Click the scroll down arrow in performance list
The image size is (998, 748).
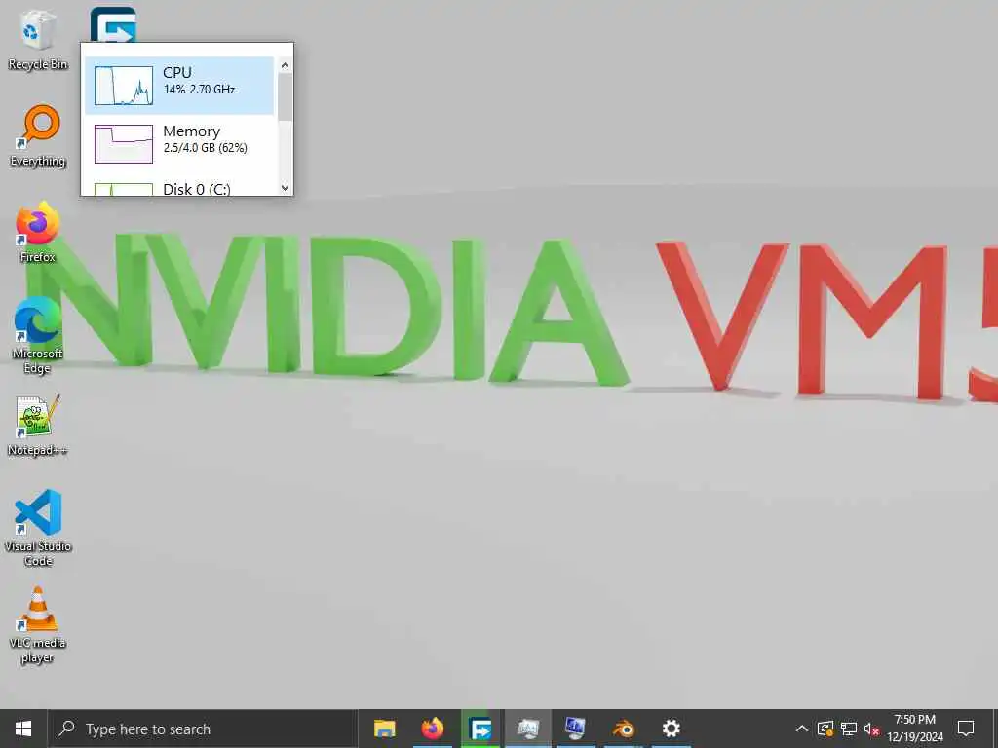click(x=285, y=188)
